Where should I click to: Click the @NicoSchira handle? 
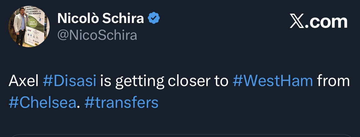click(97, 35)
